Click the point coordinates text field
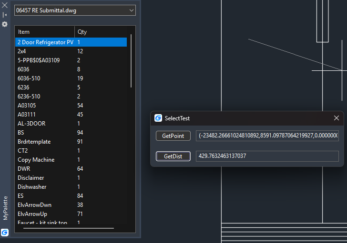This screenshot has width=347, height=243. 267,136
